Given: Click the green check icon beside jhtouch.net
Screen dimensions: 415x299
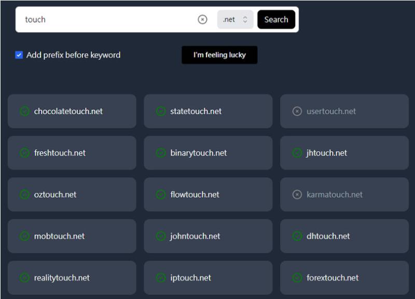Looking at the screenshot, I should (x=297, y=153).
